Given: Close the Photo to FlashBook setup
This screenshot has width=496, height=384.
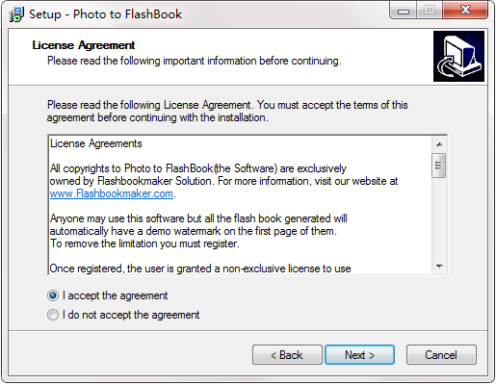Looking at the screenshot, I should pos(465,11).
